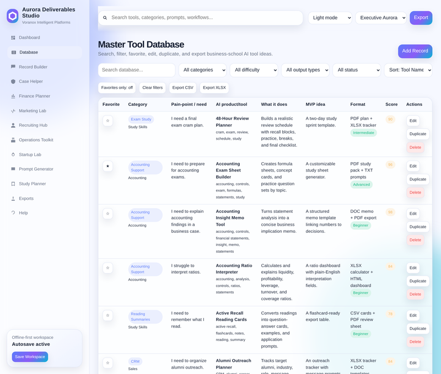The height and width of the screenshot is (374, 441).
Task: Edit the Accounting Exam Sheet Builder record
Action: tap(413, 166)
